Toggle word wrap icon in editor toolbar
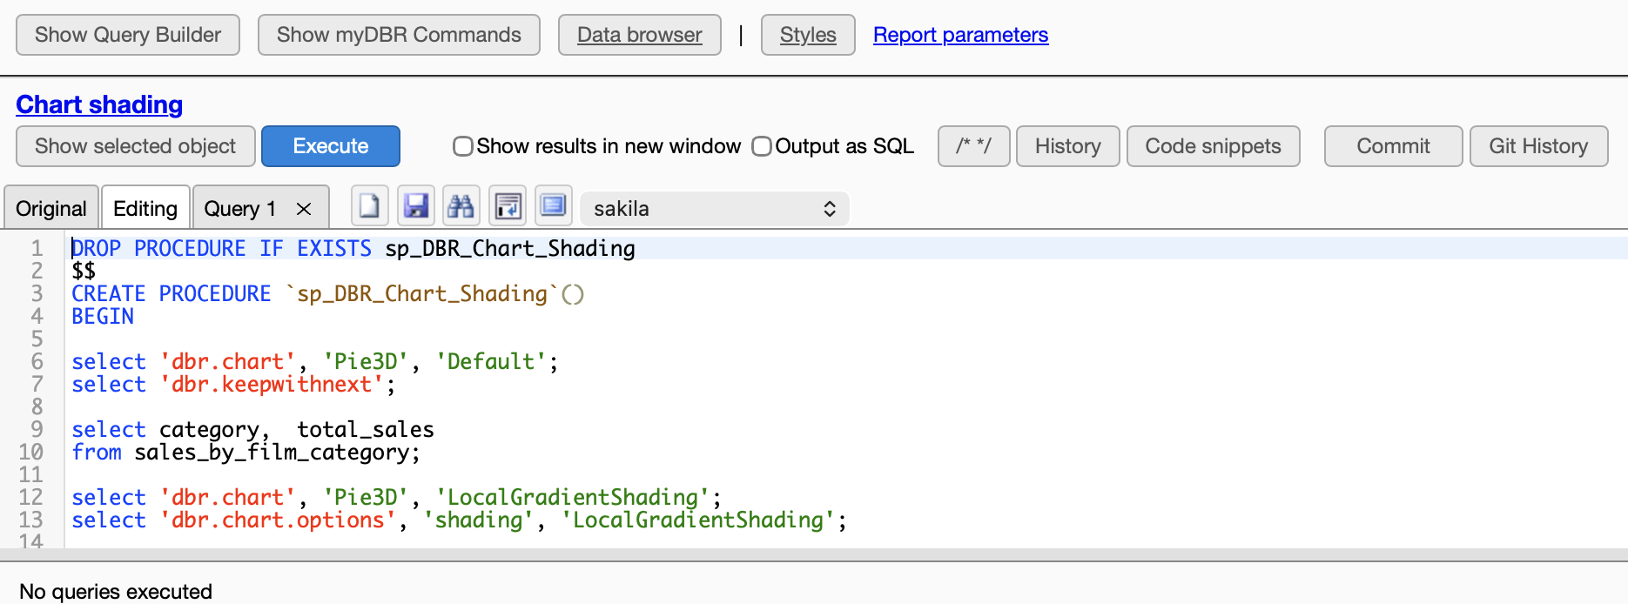The width and height of the screenshot is (1628, 604). 508,207
